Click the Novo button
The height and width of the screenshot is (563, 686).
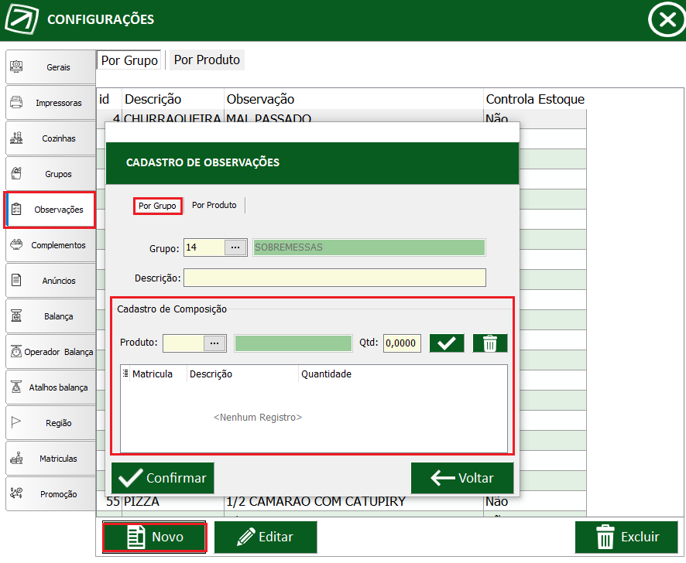pyautogui.click(x=154, y=537)
